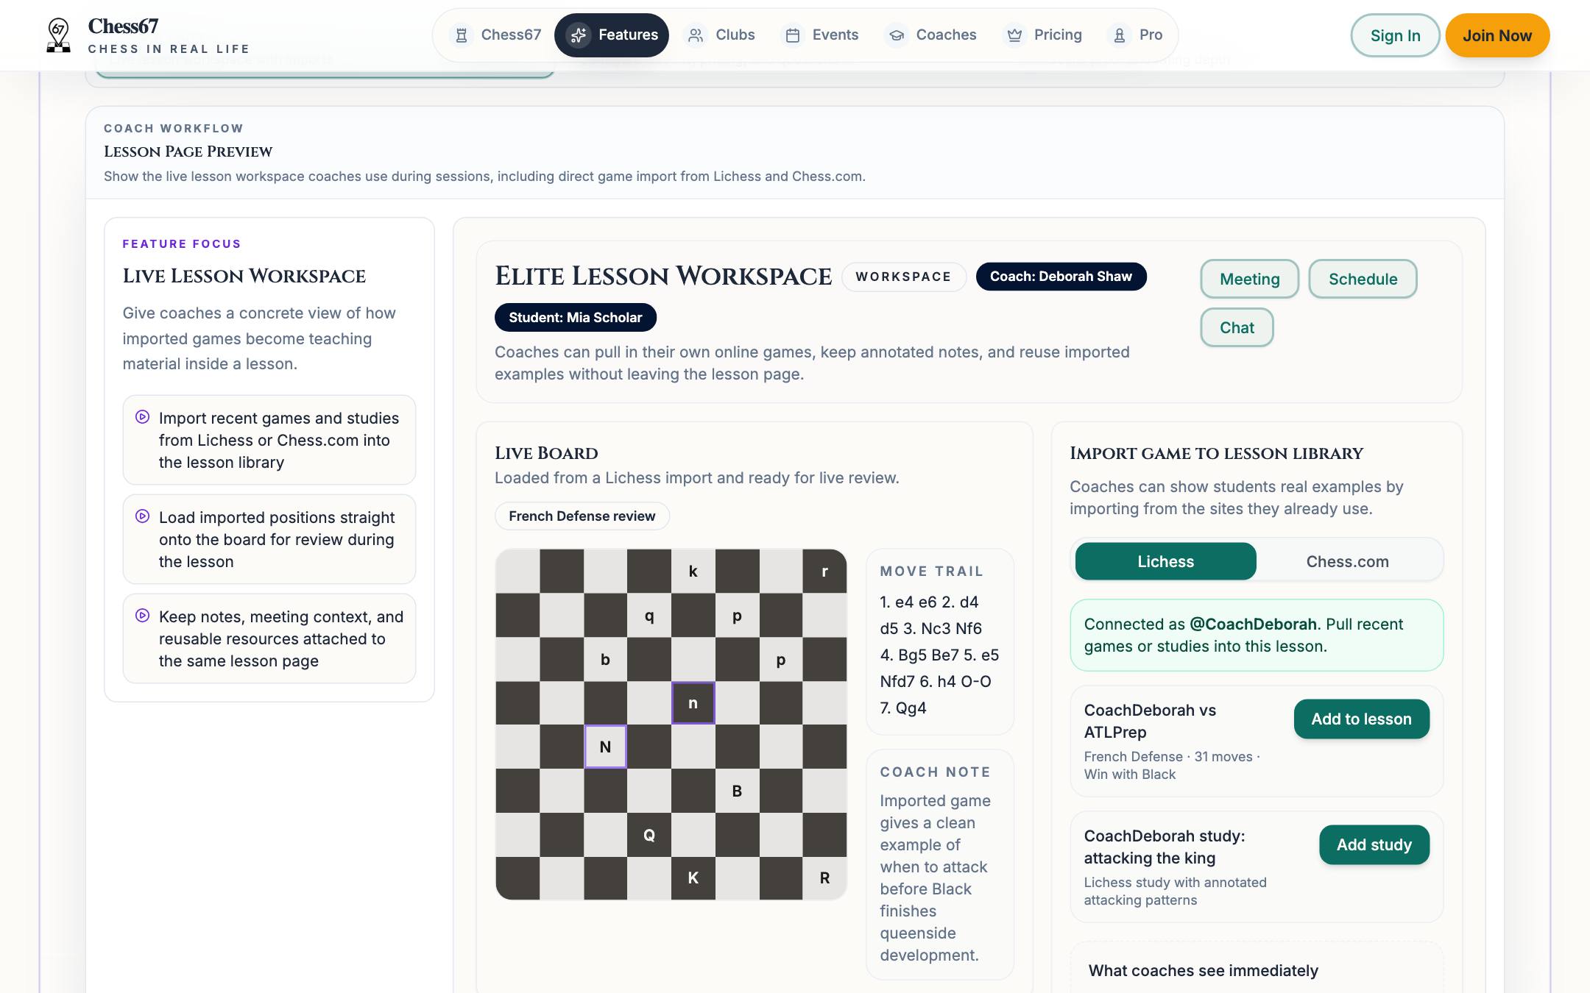Viewport: 1590px width, 993px height.
Task: Click the '7. Qg4' move text
Action: click(x=903, y=708)
